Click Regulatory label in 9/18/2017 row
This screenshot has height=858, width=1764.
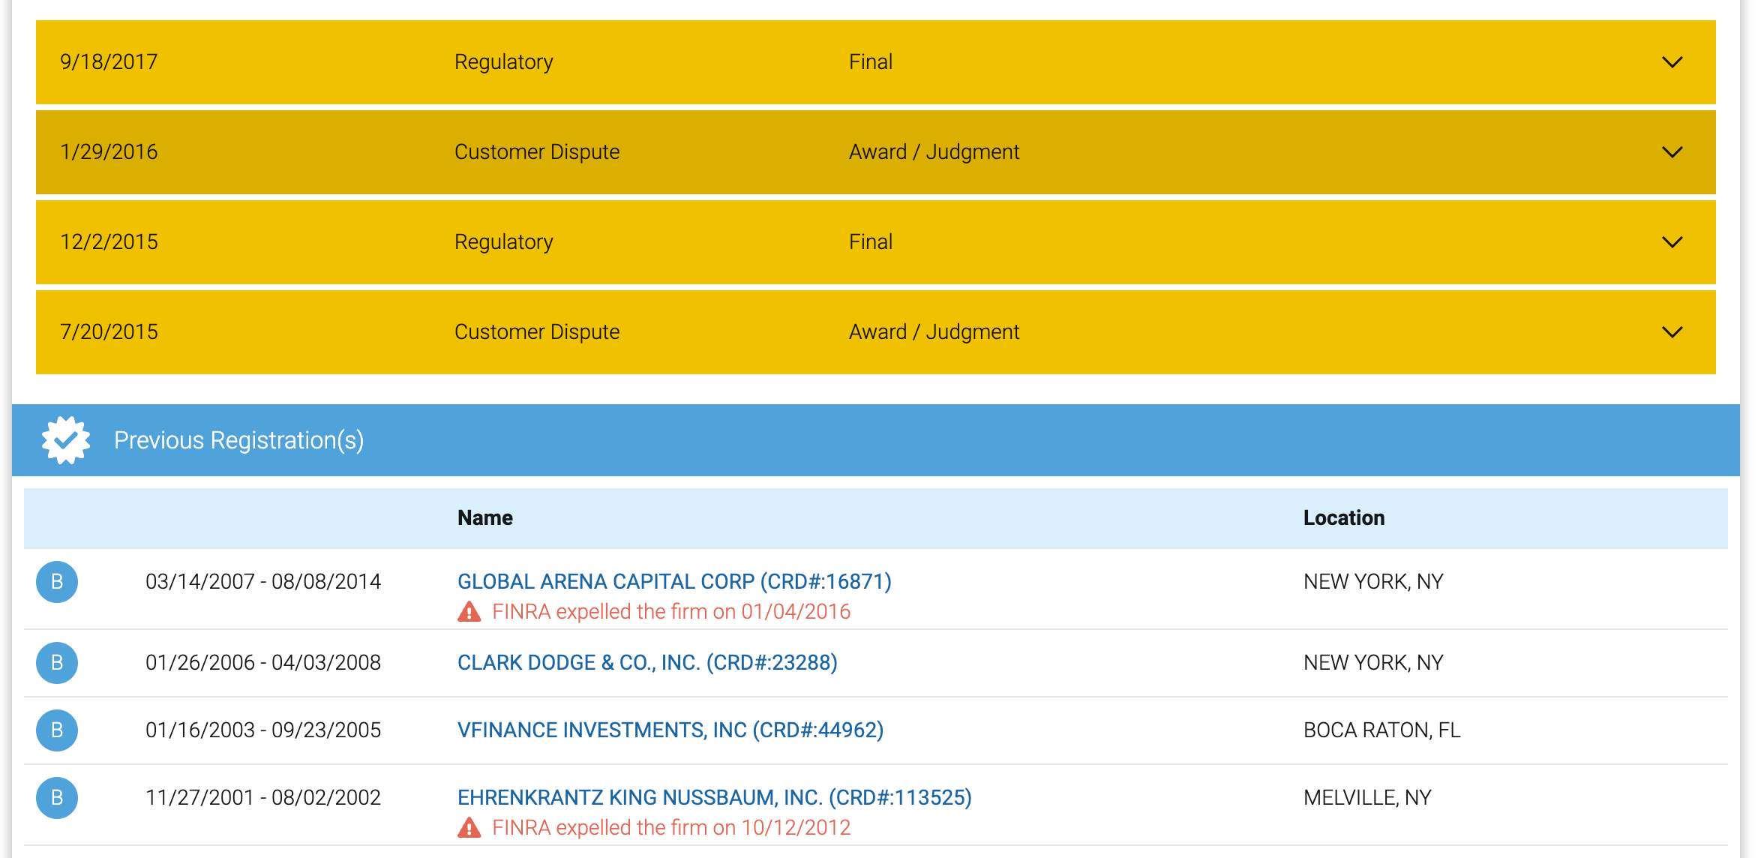(x=504, y=62)
